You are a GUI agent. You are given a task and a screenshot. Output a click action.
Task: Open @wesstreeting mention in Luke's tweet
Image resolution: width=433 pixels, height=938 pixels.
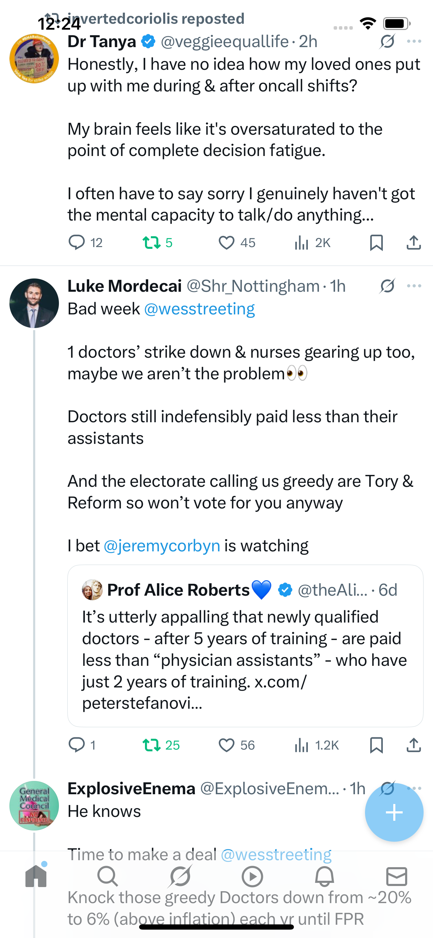point(199,309)
